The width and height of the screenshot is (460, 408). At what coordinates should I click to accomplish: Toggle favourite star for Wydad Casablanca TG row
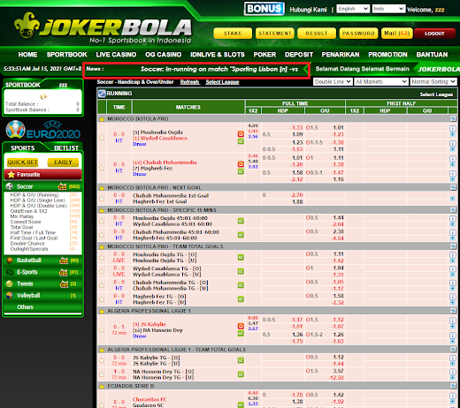pyautogui.click(x=102, y=271)
